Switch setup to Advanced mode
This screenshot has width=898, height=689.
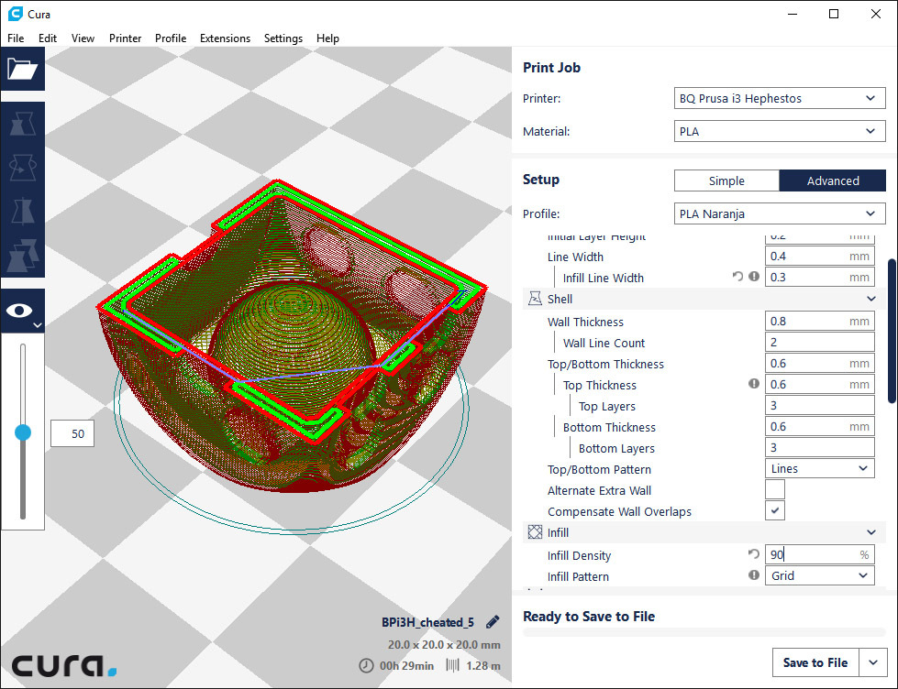click(x=833, y=180)
